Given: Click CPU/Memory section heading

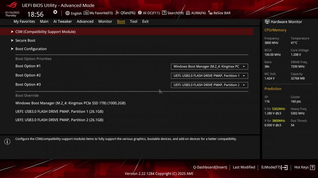Looking at the screenshot, I should [275, 30].
